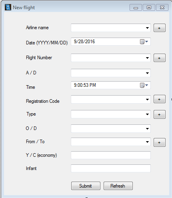Click the plus button beside From / To
Viewport: 172px width, 198px height.
[160, 142]
